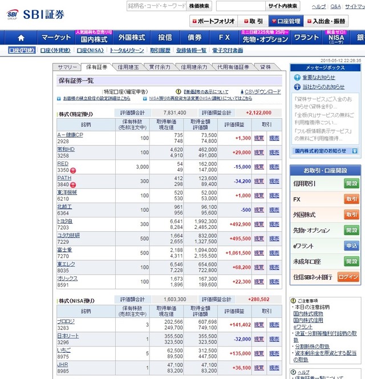Open the 投信 menu
Screen dimensions: 365x379
tap(165, 38)
